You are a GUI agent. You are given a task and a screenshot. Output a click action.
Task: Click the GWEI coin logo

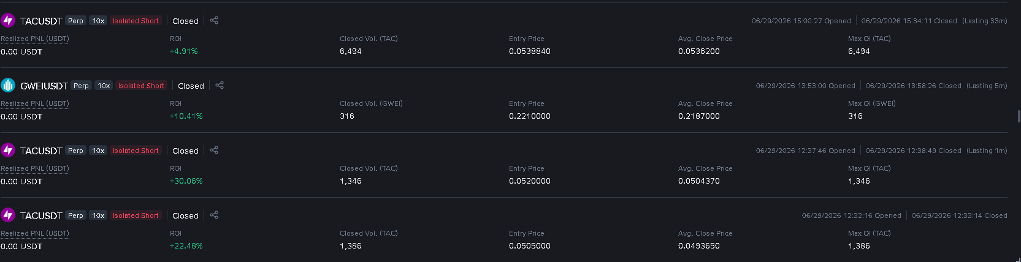point(8,85)
